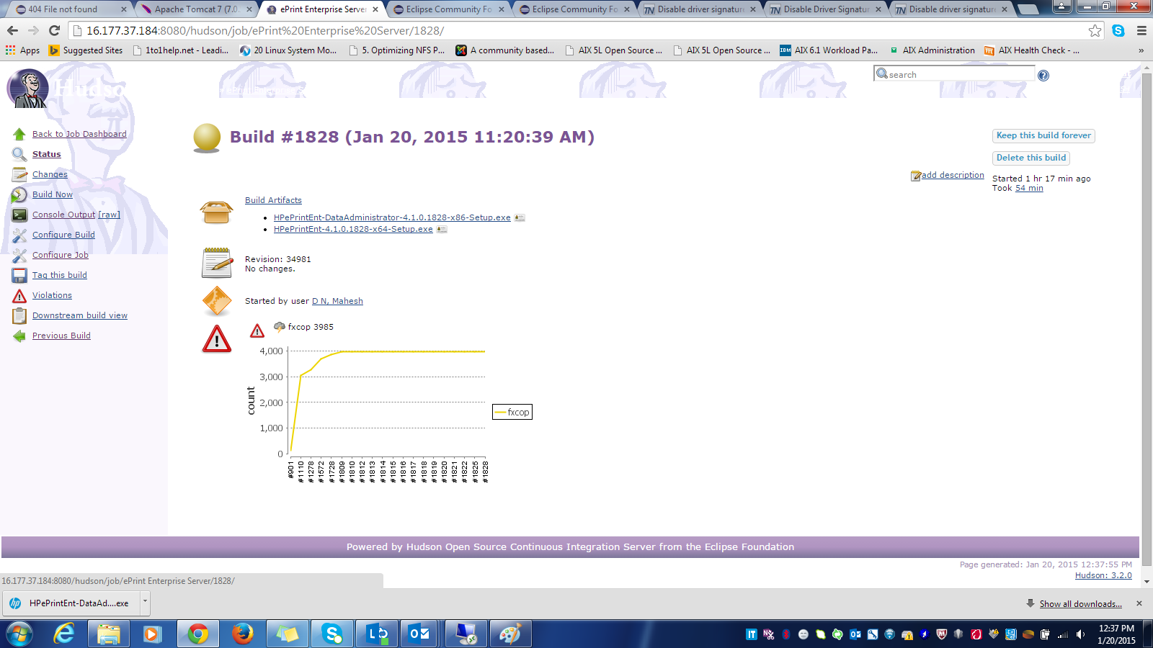
Task: Close the downloads bar with the X
Action: (x=1139, y=603)
